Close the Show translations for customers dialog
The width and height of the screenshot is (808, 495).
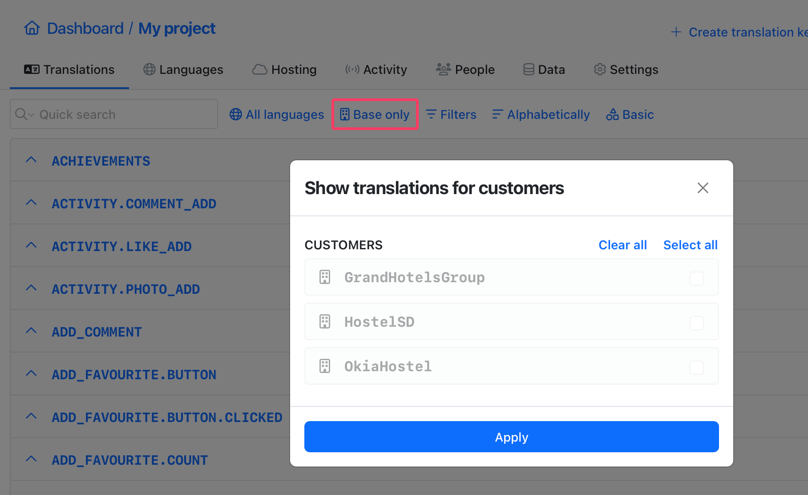(703, 188)
